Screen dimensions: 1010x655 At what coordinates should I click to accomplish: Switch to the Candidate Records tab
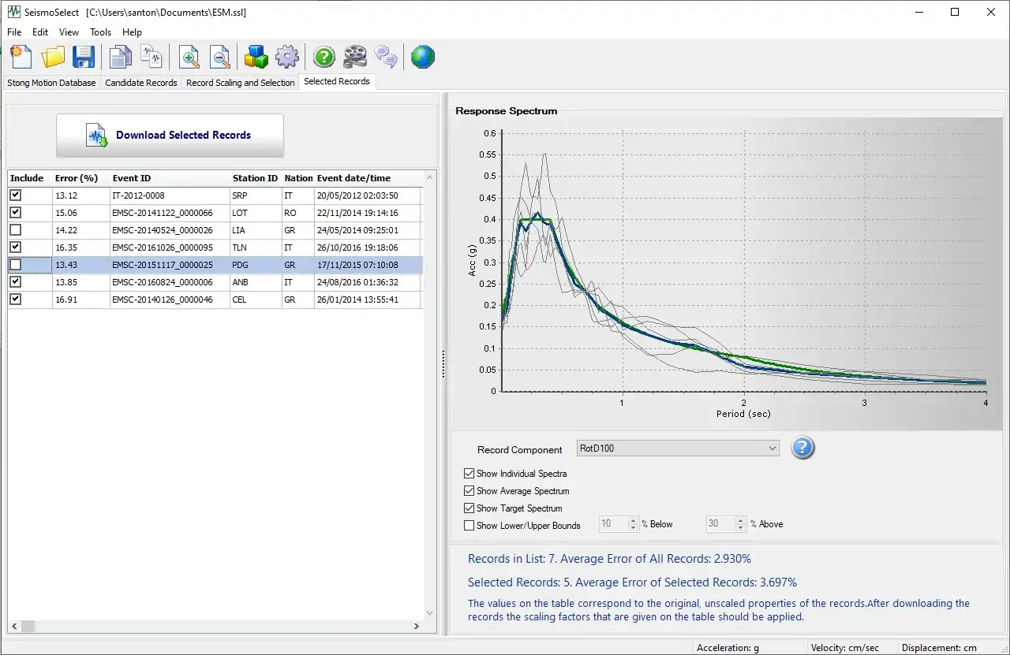pyautogui.click(x=141, y=83)
